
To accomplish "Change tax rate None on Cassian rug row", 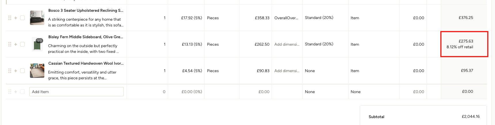I will (310, 71).
